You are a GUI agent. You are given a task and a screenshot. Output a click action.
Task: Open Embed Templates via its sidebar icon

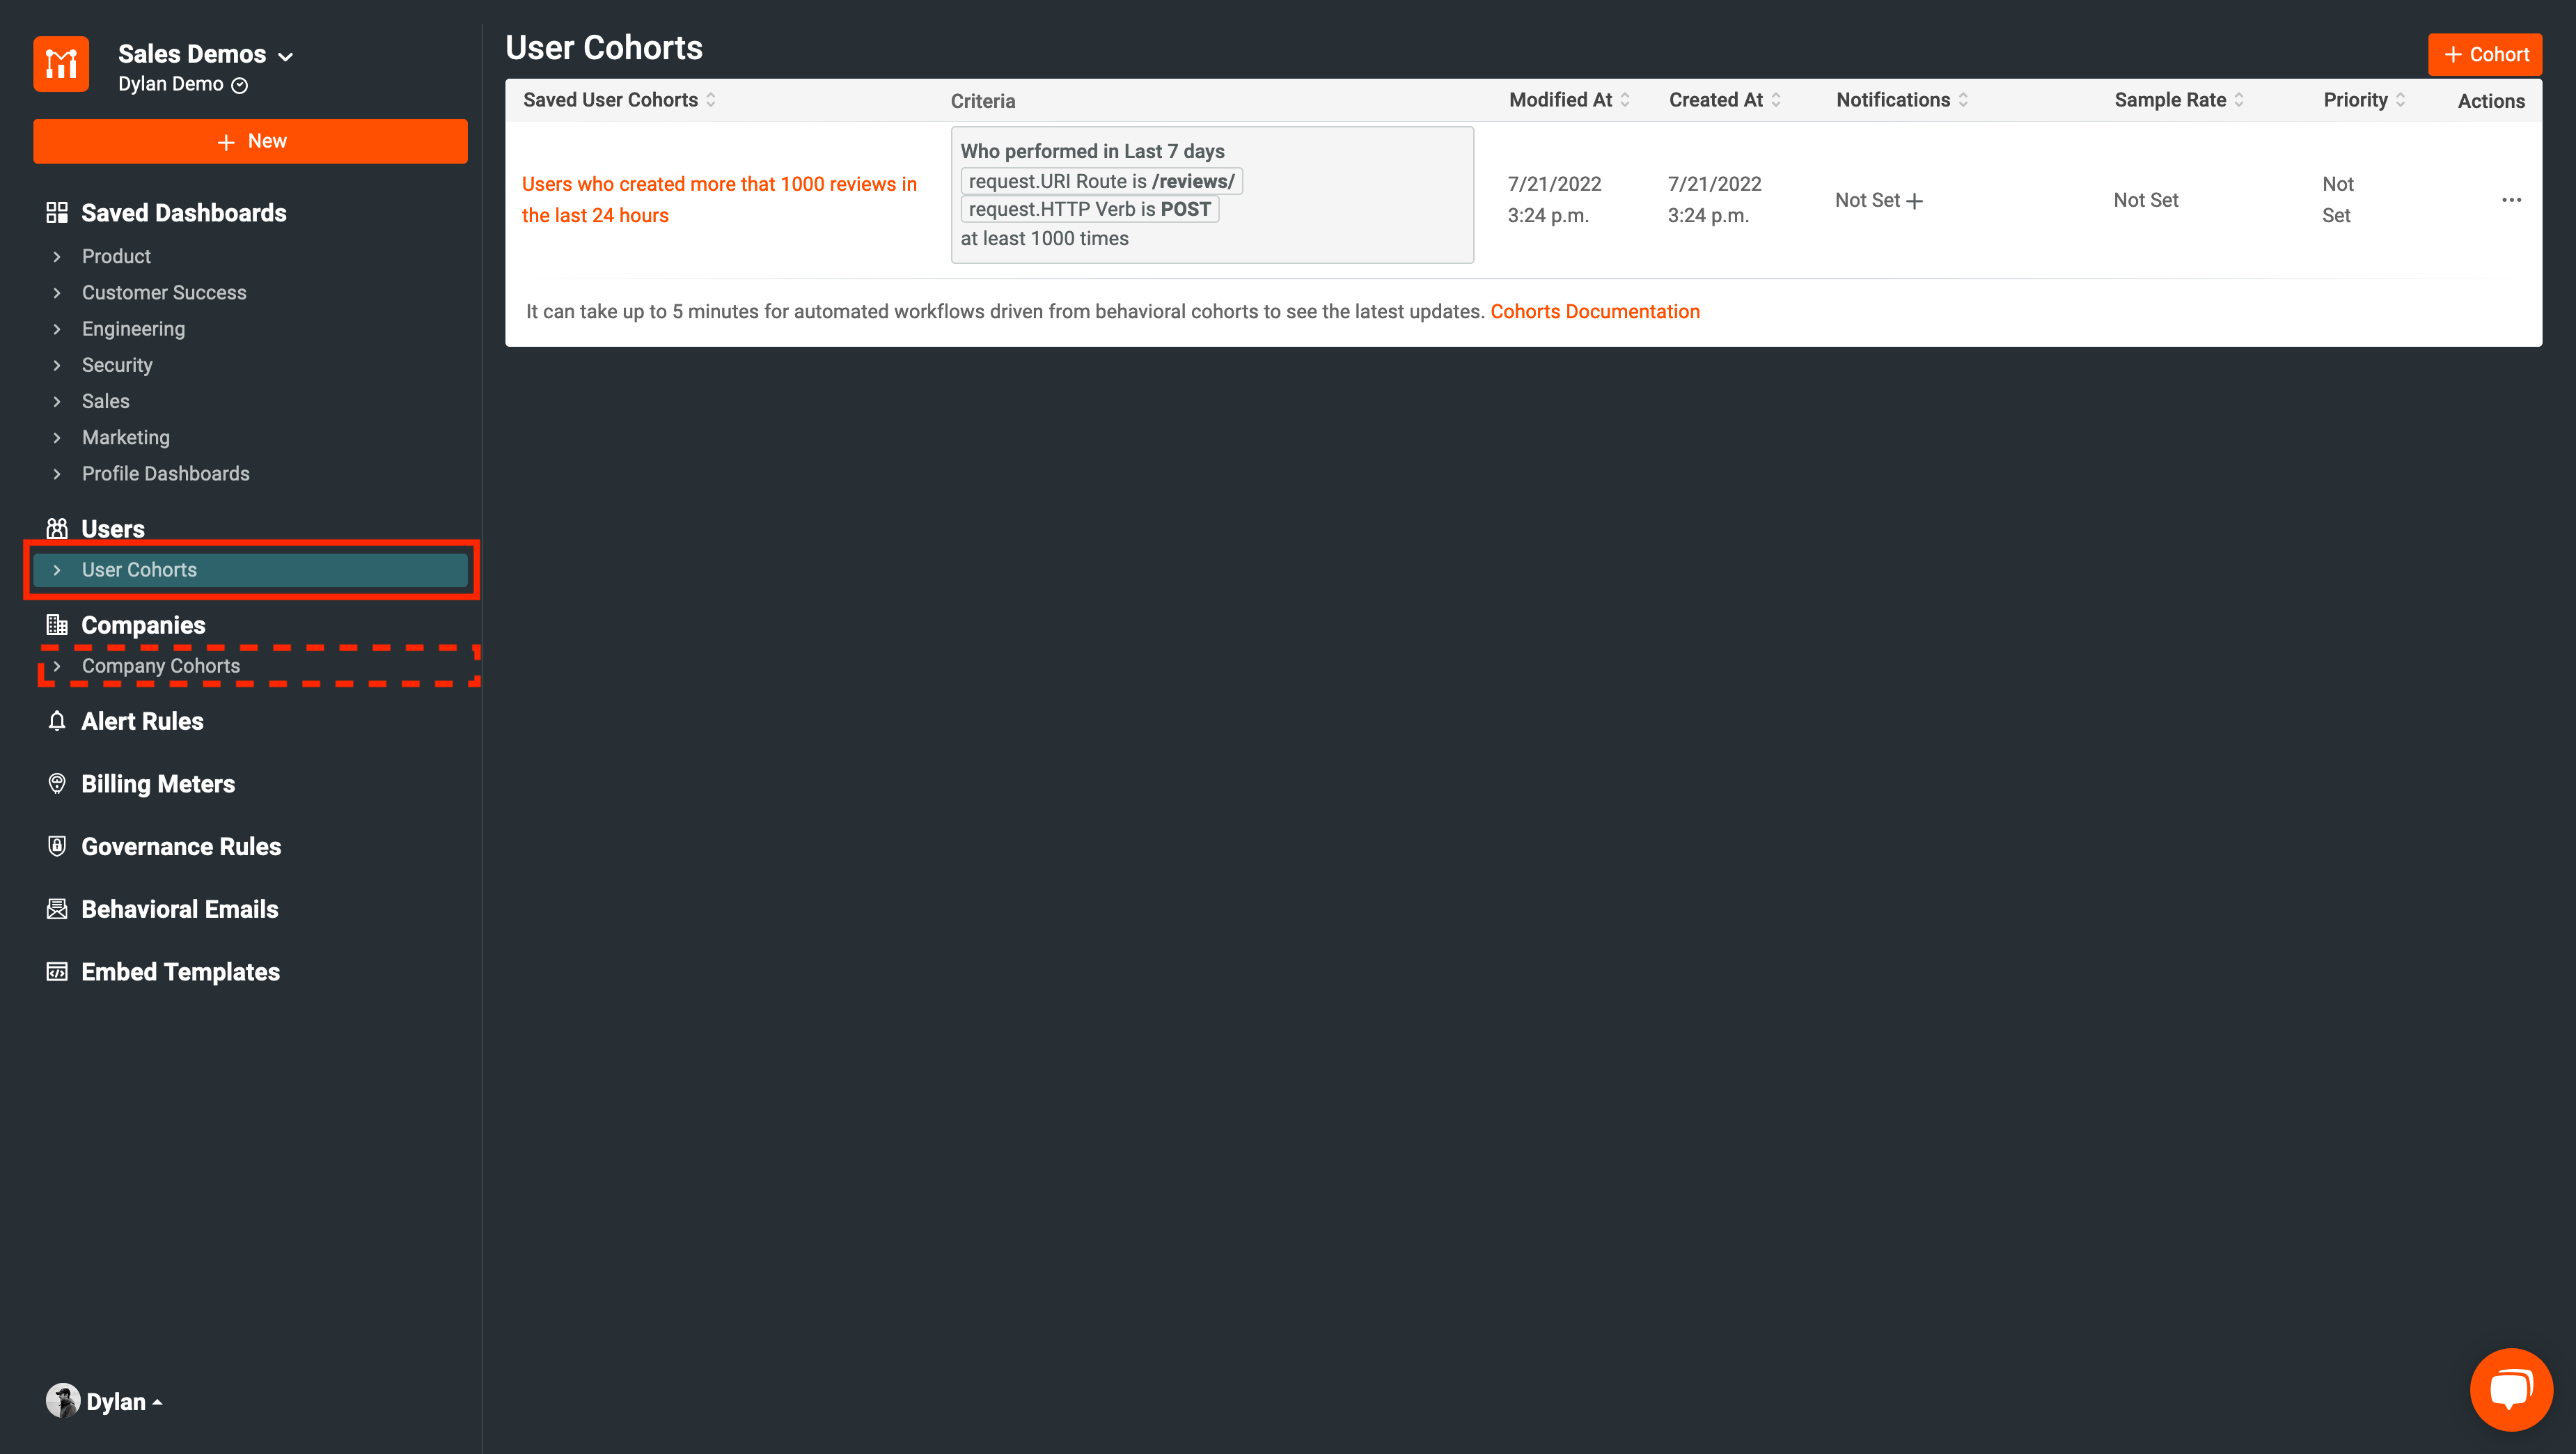[x=57, y=971]
